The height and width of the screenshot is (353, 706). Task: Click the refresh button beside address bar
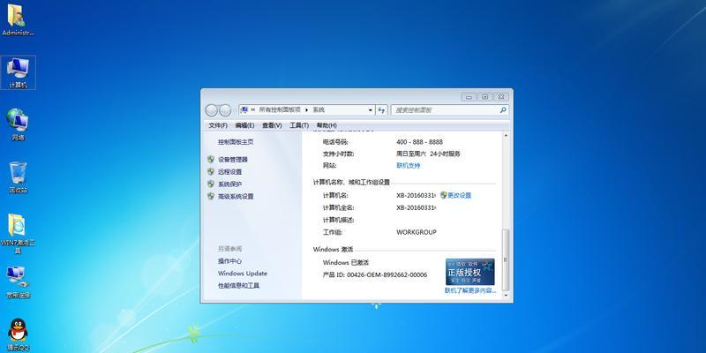381,109
